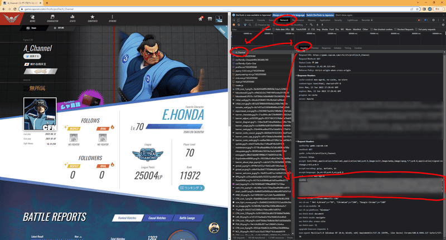Open network search magnifier icon
446x240 pixels.
point(250,25)
